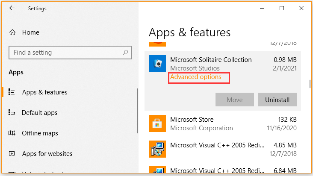Viewport: 313px width, 176px height.
Task: Click the Apps for websites icon
Action: (12, 153)
